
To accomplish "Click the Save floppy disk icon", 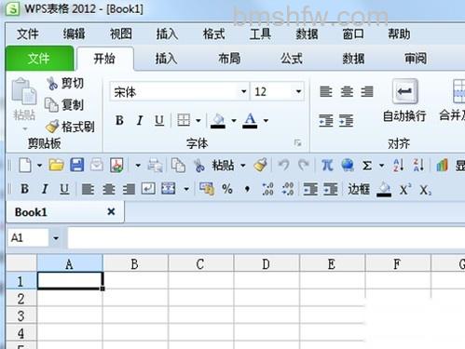I will (x=76, y=165).
